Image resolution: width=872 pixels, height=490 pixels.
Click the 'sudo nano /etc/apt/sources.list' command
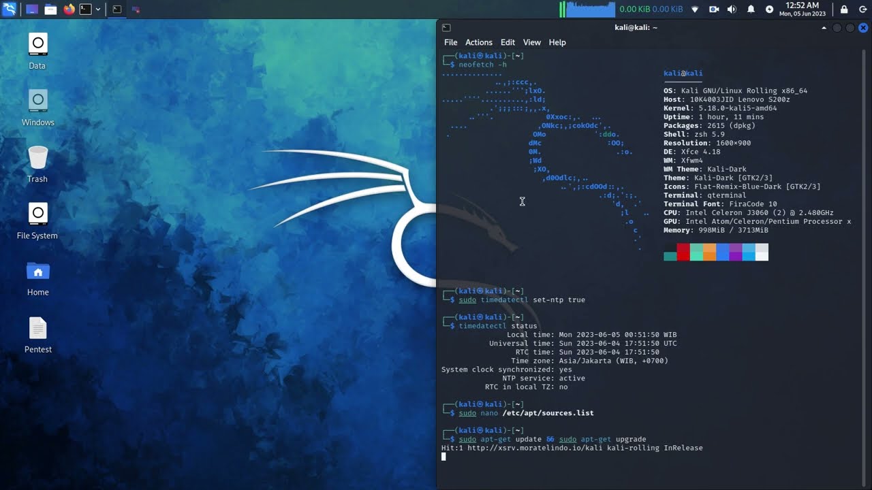526,413
